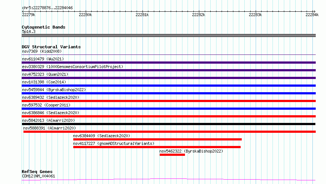
Task: Click the 22282k ruler mark
Action: (x=199, y=15)
